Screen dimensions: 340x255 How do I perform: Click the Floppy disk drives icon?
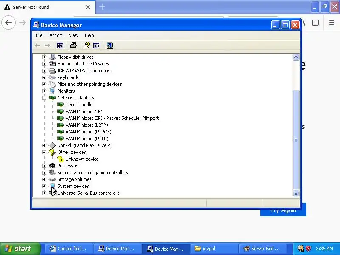tap(52, 57)
